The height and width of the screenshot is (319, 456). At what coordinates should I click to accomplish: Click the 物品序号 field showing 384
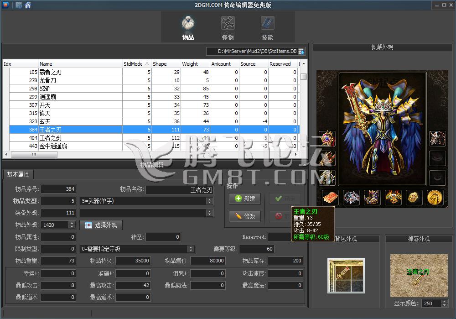click(58, 189)
